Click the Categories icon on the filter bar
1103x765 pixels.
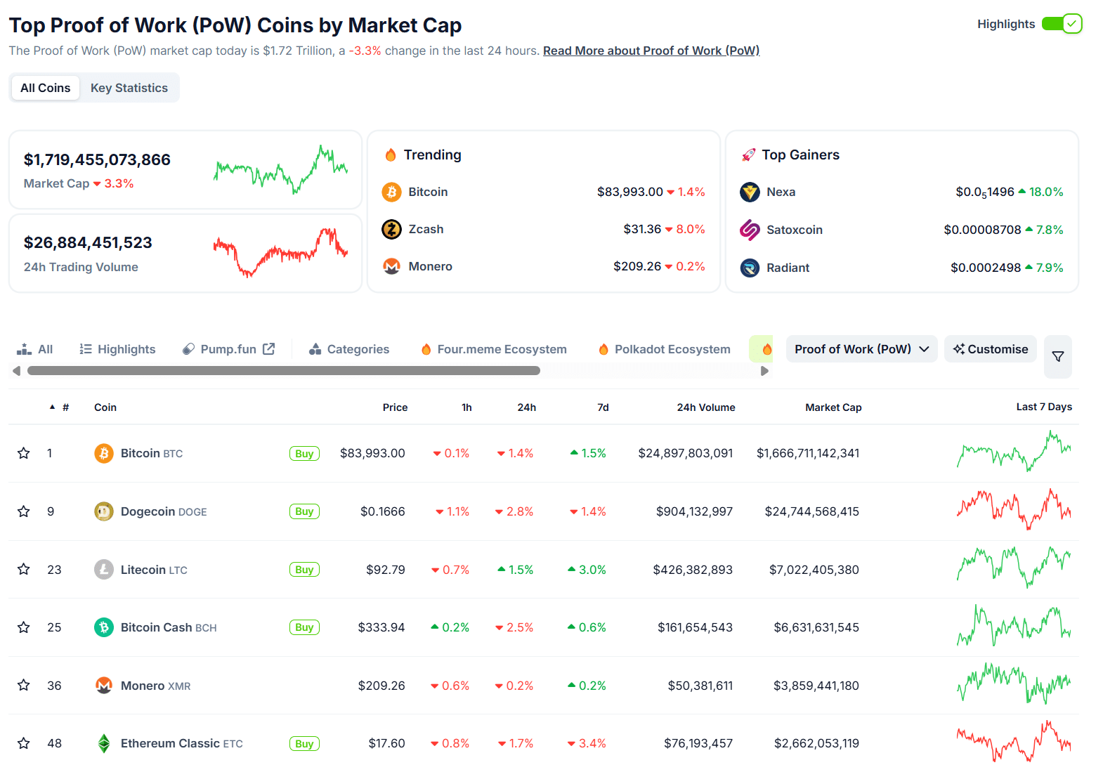click(314, 348)
